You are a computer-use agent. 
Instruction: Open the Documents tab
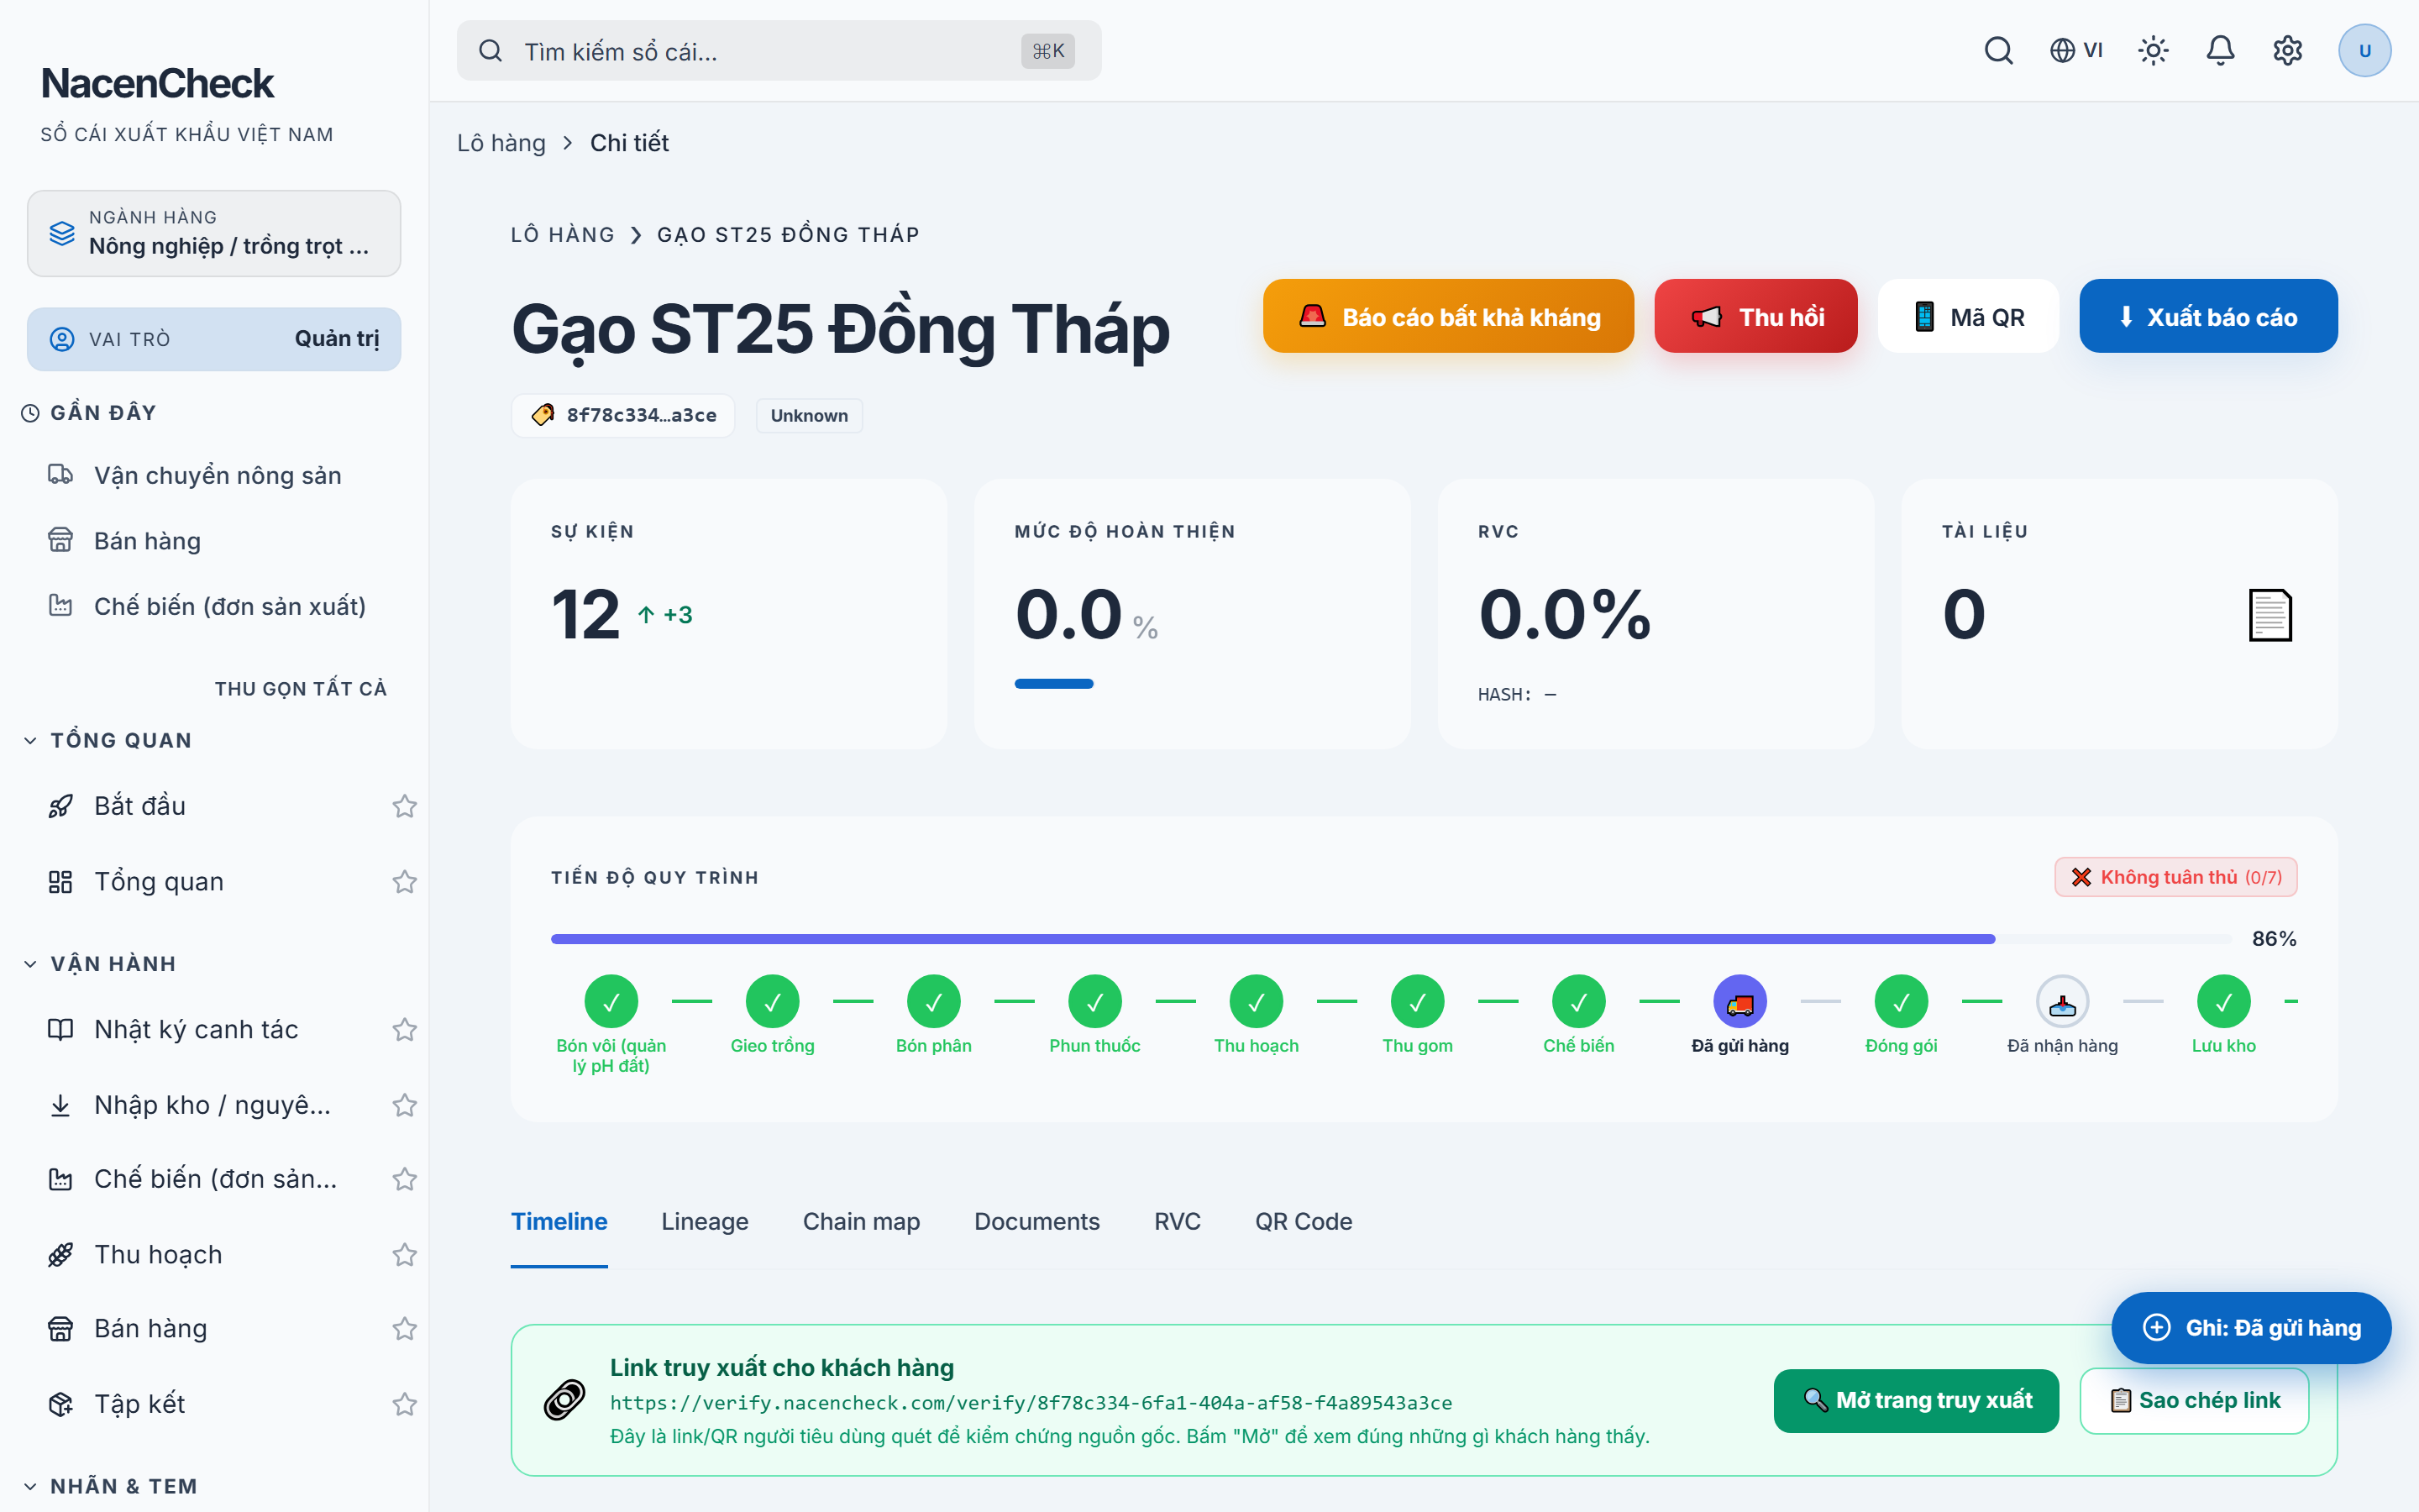1036,1221
